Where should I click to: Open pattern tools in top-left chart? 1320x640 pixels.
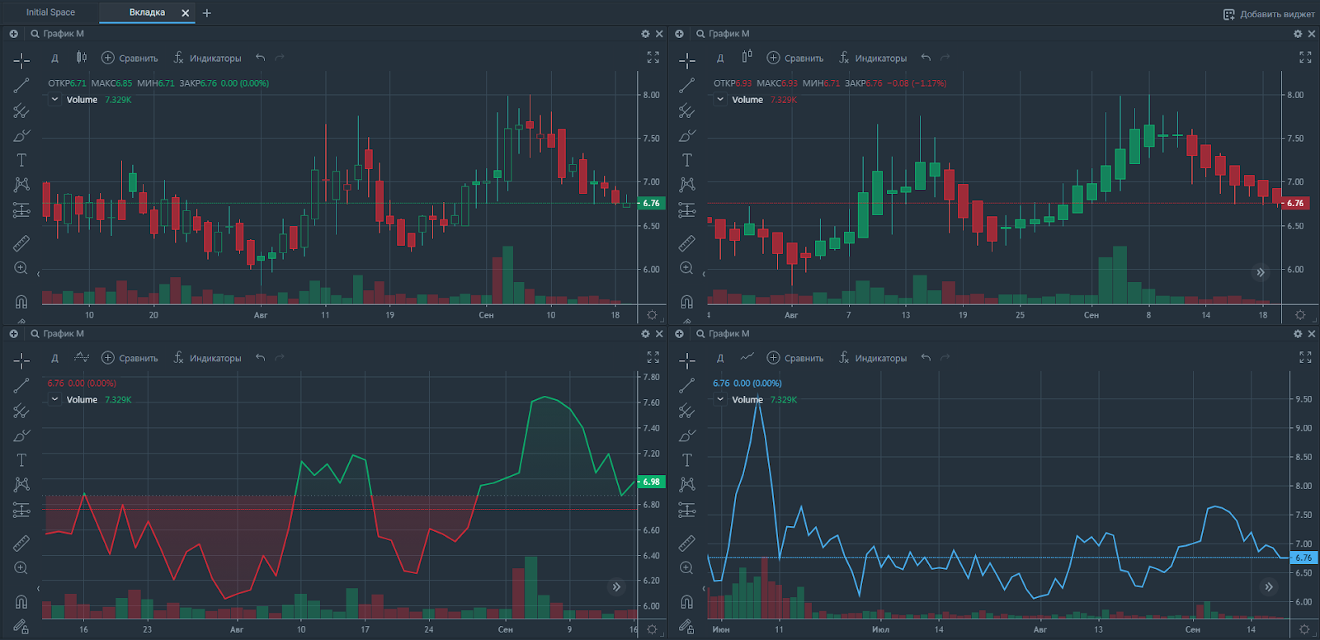coord(21,185)
